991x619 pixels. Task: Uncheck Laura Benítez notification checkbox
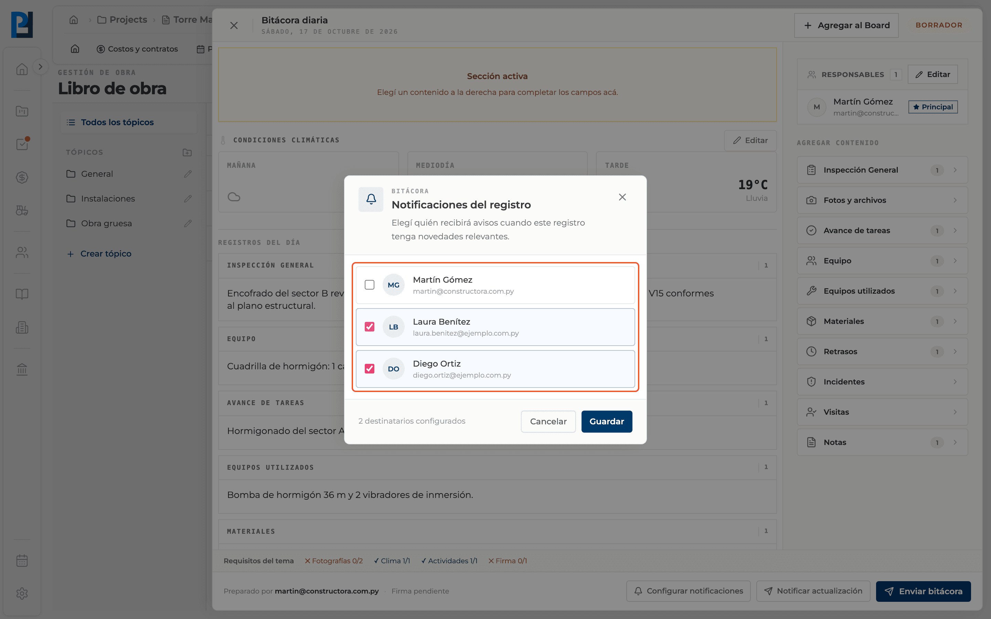[369, 327]
